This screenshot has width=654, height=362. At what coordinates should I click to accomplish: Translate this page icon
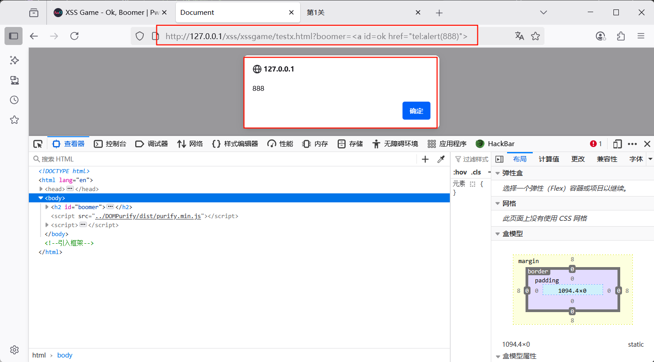520,36
